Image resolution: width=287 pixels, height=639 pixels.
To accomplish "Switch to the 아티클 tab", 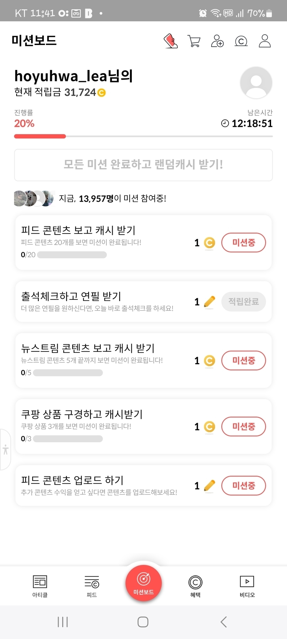I will [40, 586].
